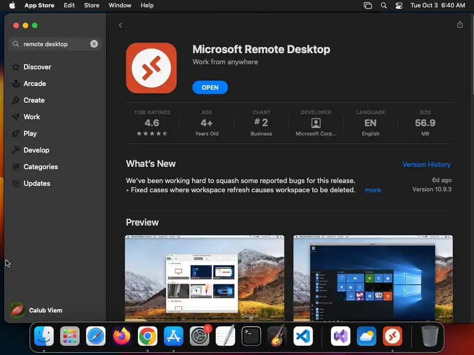Open the Version History link

tap(426, 165)
